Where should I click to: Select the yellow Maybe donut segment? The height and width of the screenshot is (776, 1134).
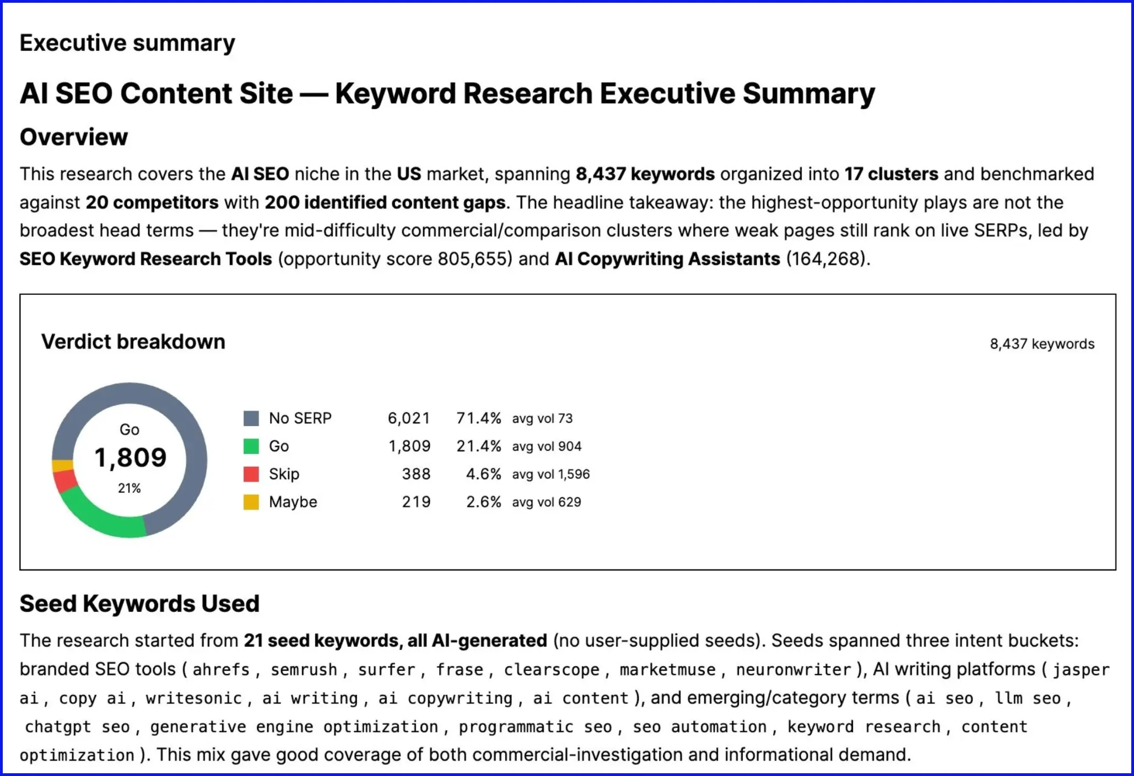[x=62, y=466]
